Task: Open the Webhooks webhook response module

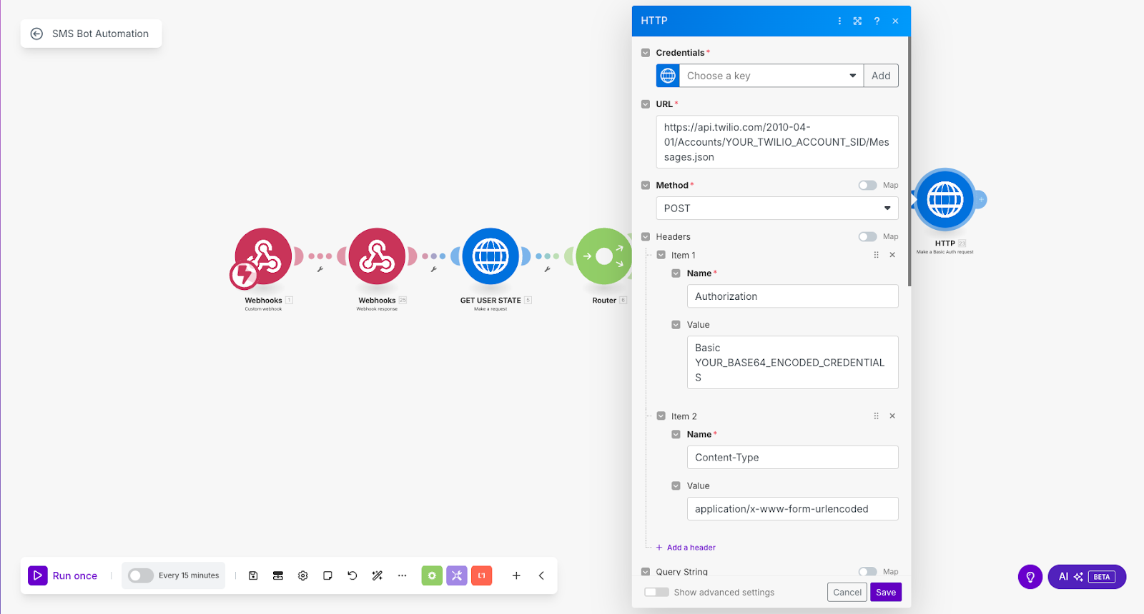Action: tap(377, 256)
